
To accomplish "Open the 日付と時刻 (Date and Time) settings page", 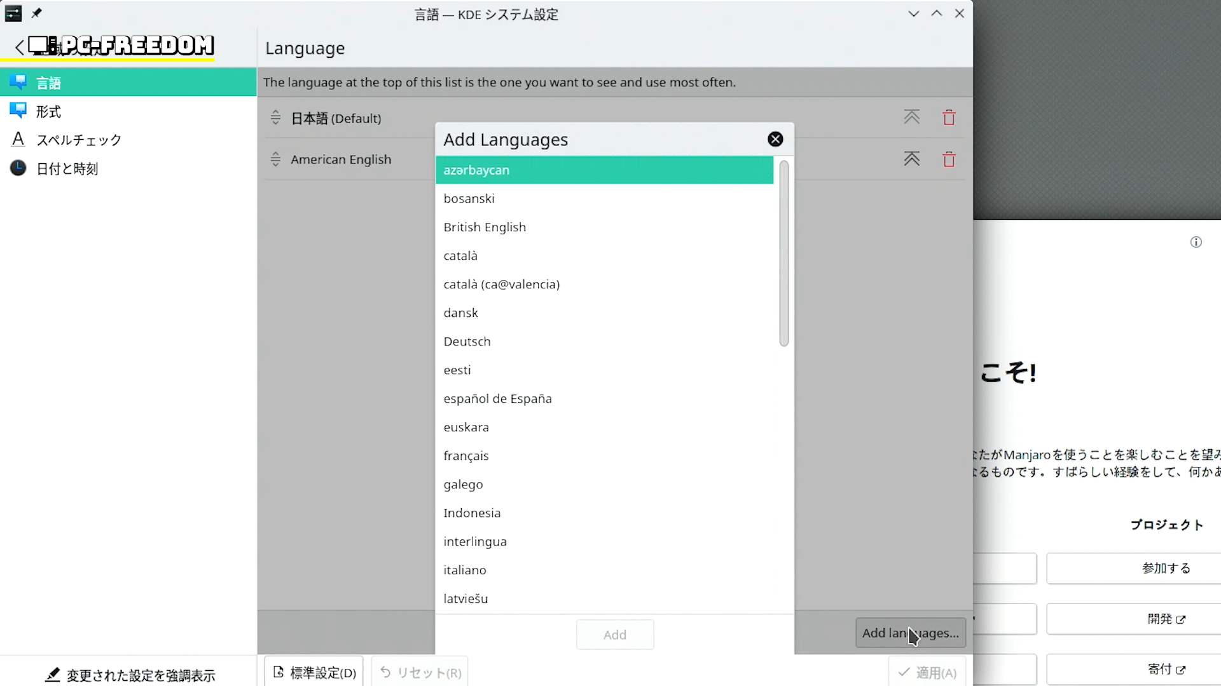I will tap(67, 169).
